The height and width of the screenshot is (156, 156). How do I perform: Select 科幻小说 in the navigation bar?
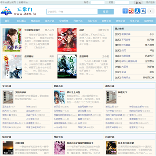[x=92, y=21]
